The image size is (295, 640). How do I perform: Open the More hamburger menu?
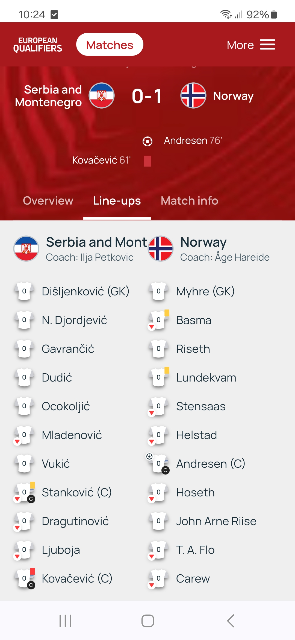click(x=251, y=45)
